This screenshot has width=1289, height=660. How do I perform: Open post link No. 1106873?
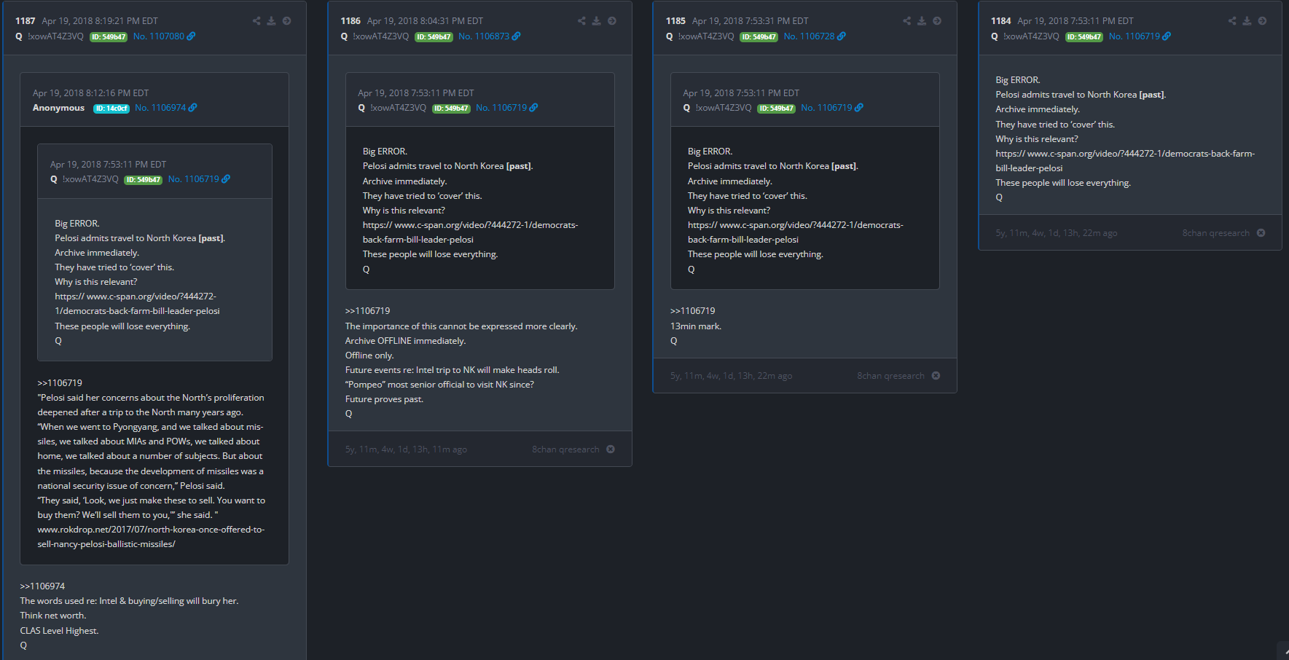coord(484,36)
